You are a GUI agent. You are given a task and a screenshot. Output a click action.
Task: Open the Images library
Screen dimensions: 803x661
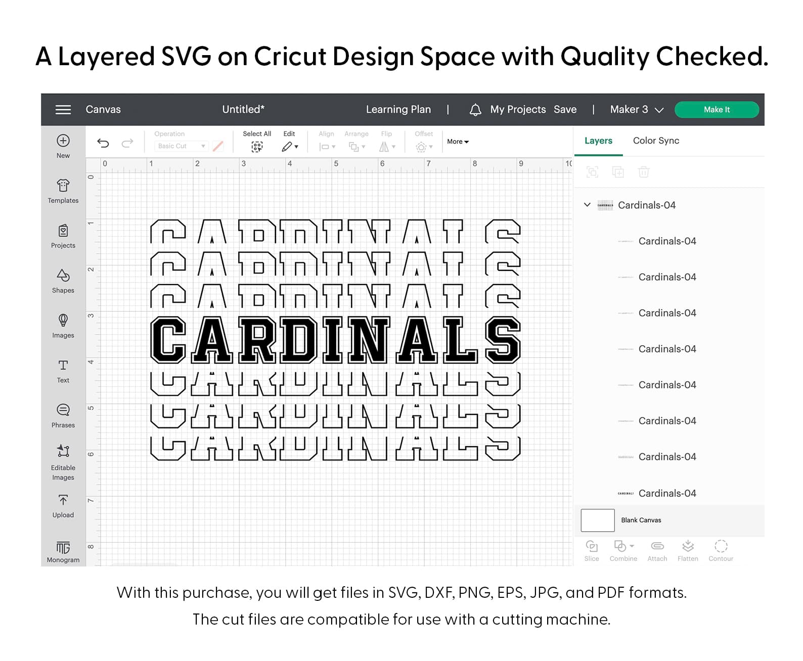[x=63, y=326]
